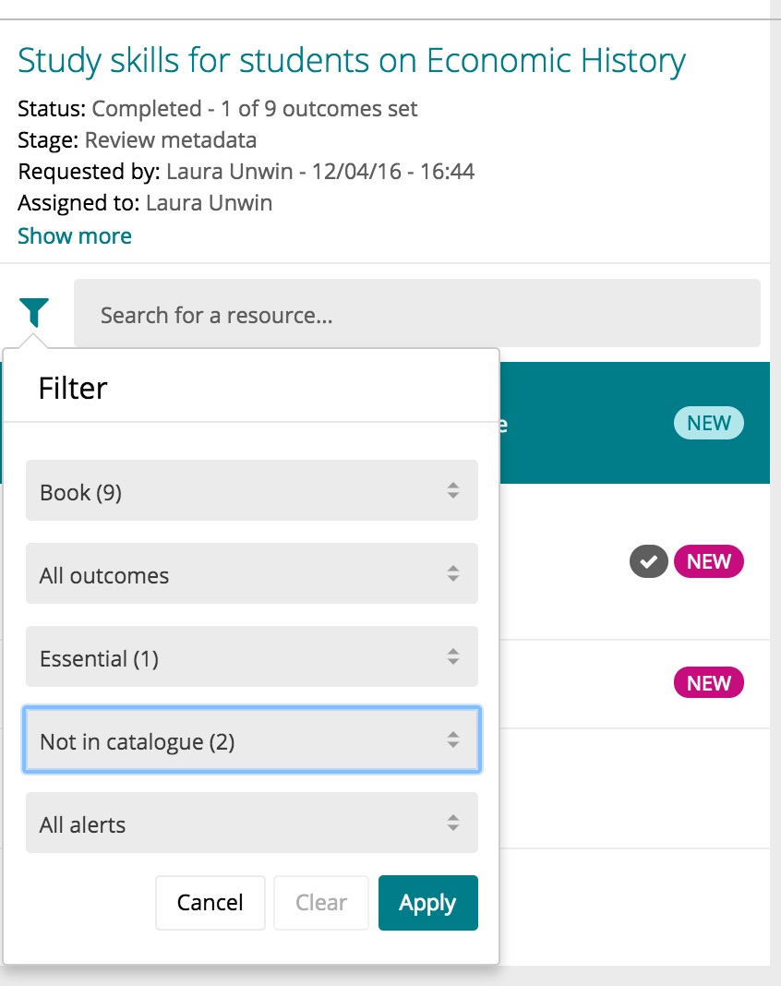Click the Cancel button in Filter
This screenshot has height=986, width=781.
tap(210, 902)
